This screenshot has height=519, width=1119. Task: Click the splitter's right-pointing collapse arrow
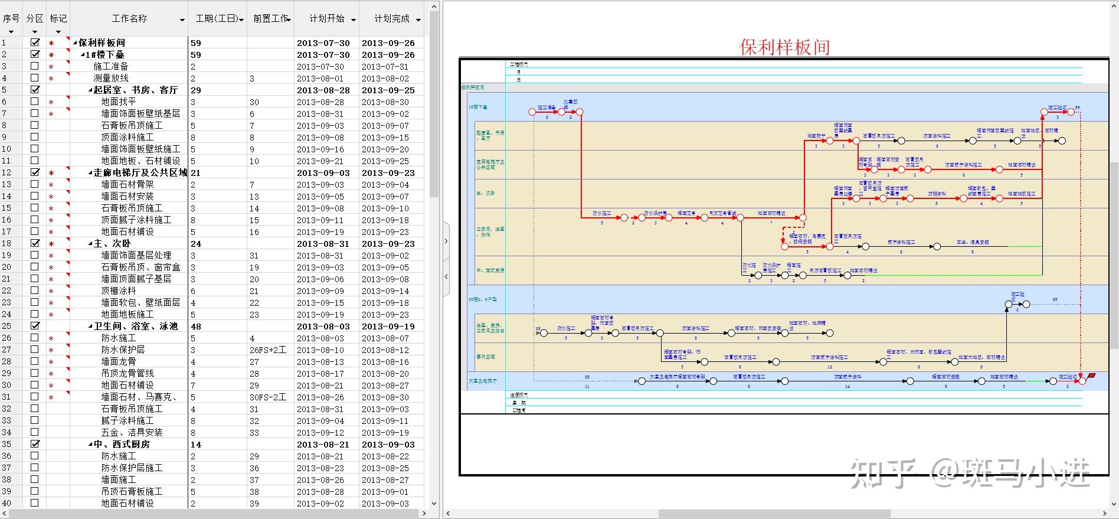pyautogui.click(x=446, y=241)
